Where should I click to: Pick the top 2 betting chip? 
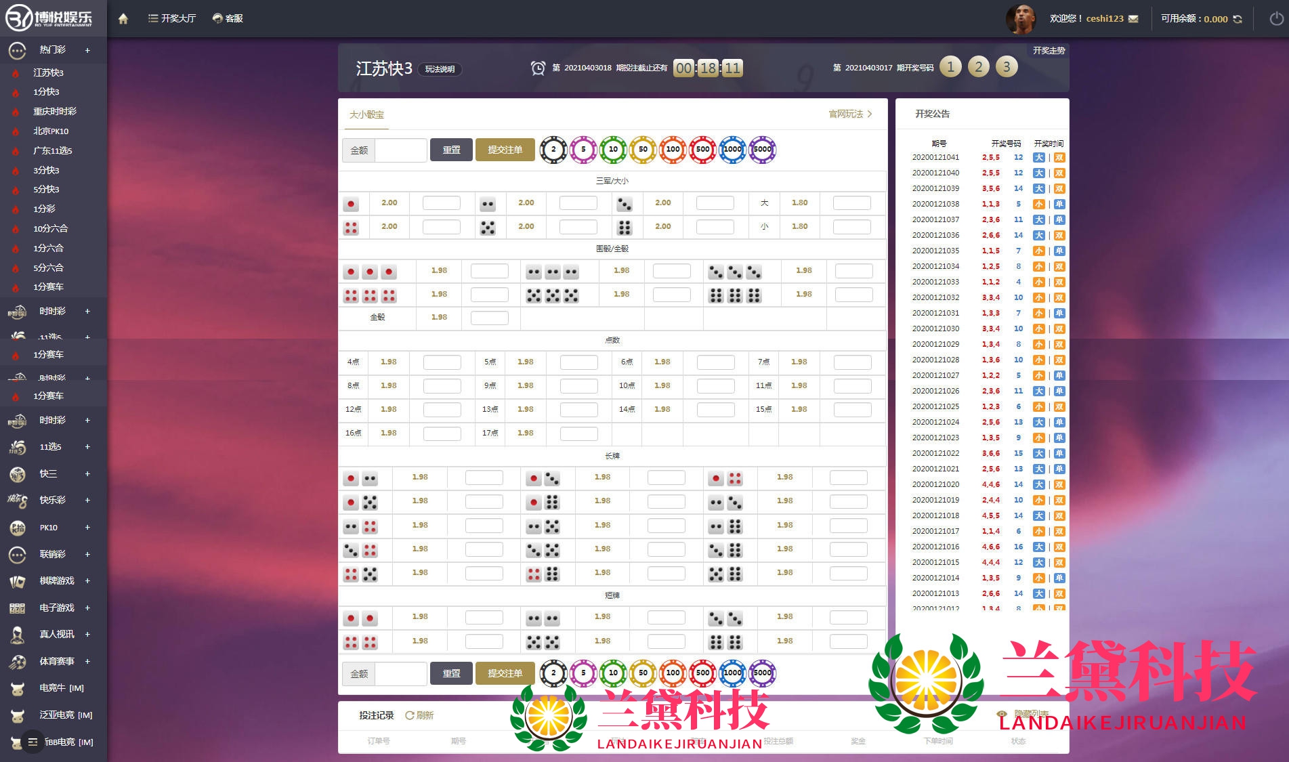click(553, 150)
